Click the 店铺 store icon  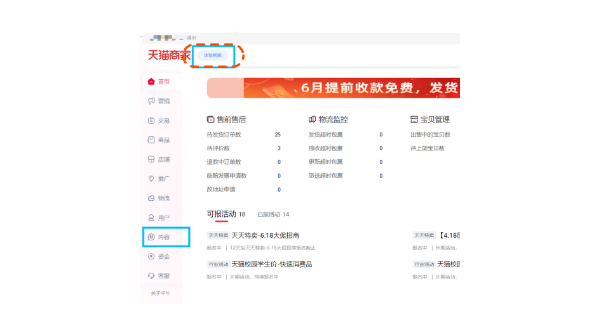coord(151,159)
